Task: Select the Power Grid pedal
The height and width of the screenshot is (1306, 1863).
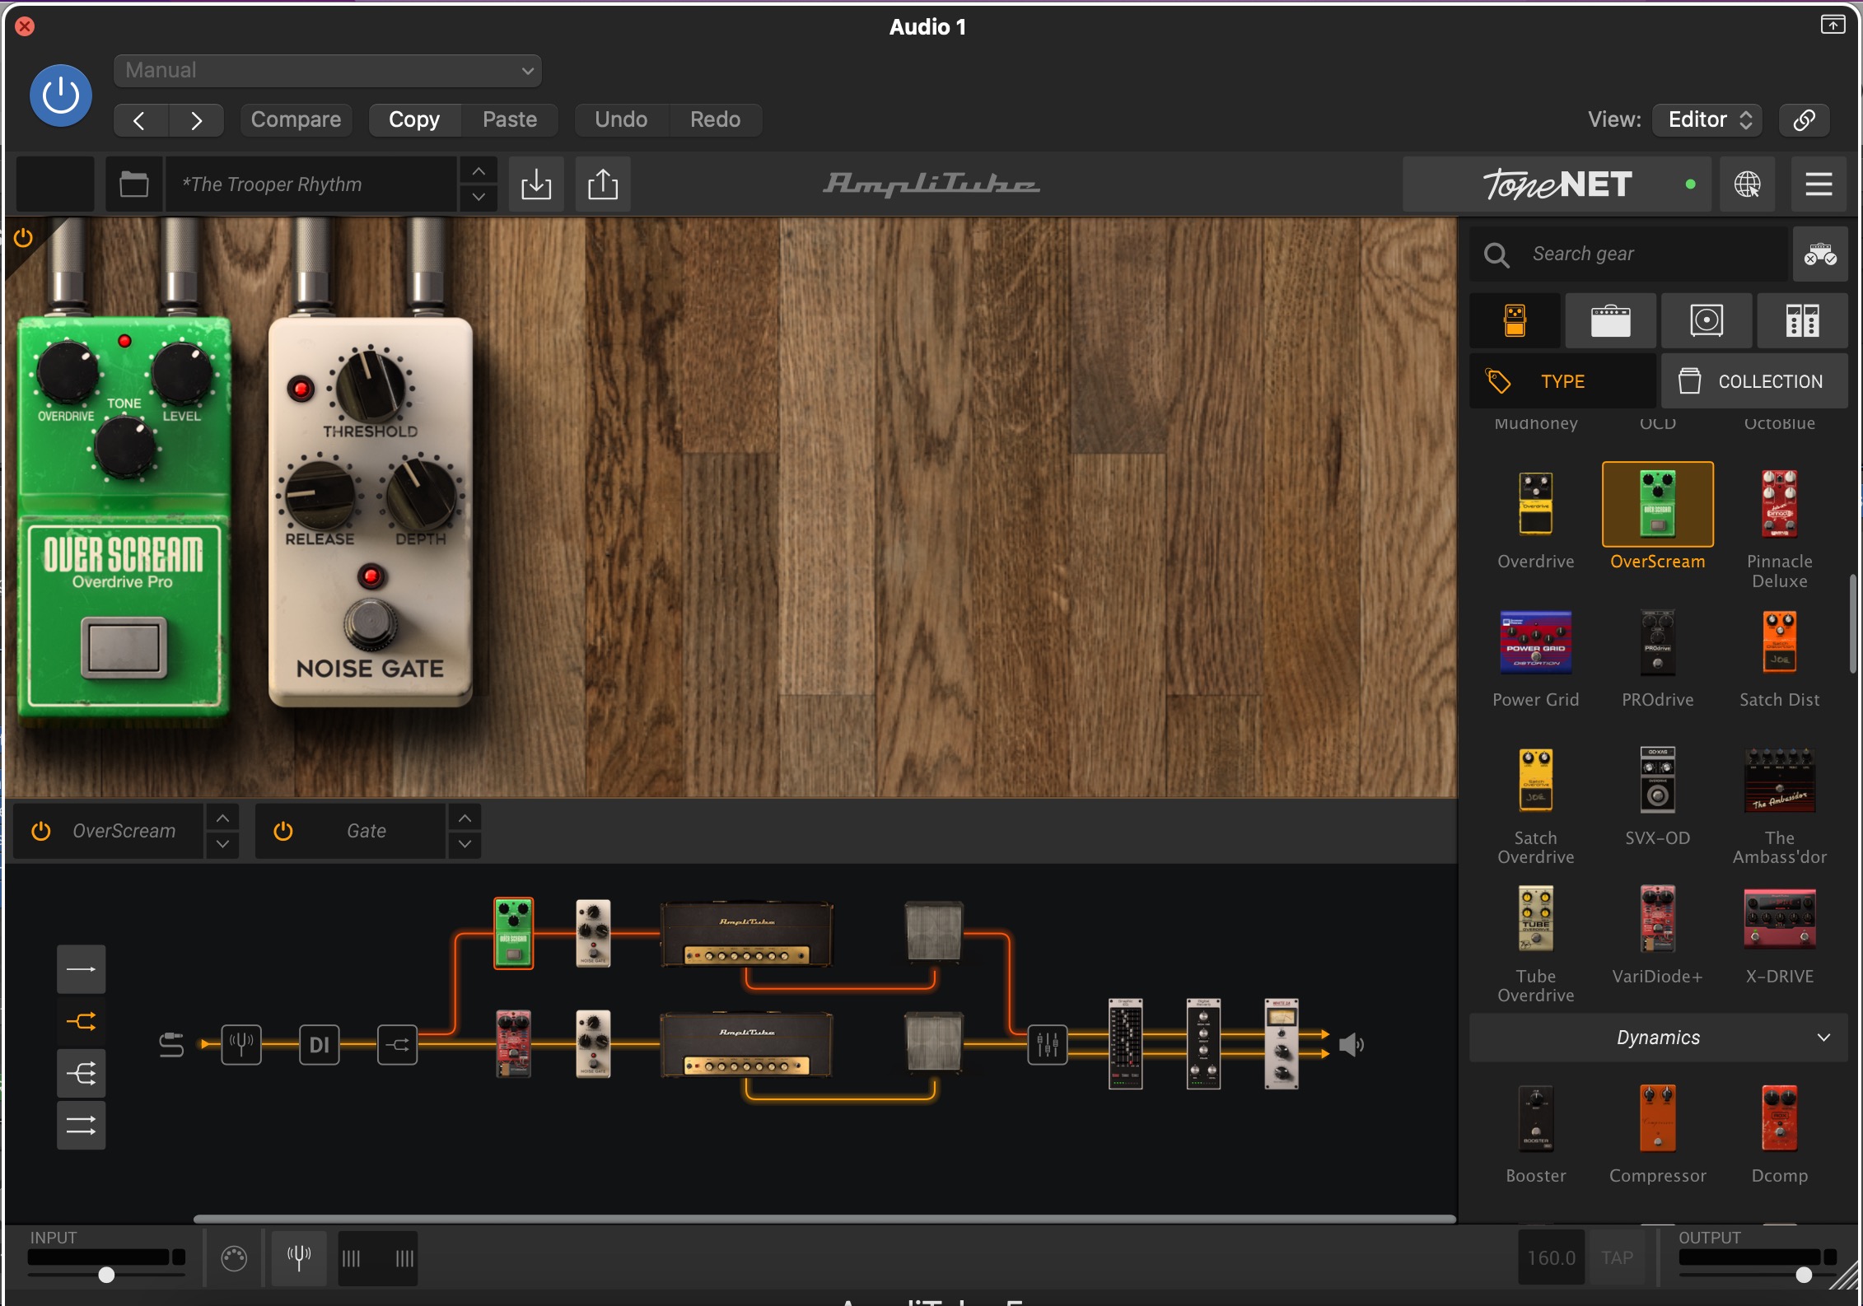Action: [1536, 642]
